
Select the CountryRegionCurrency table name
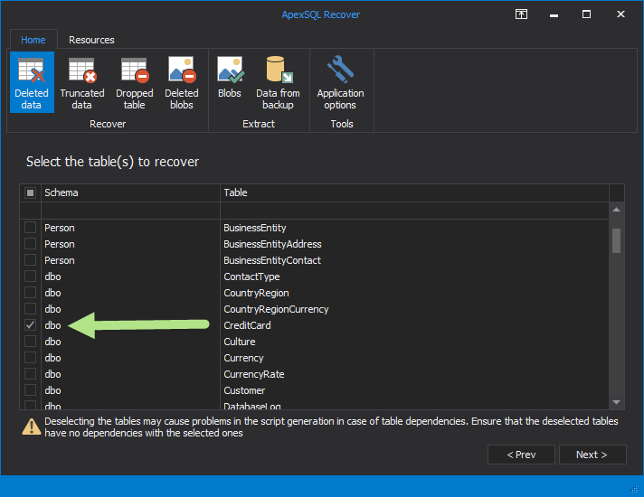coord(276,309)
